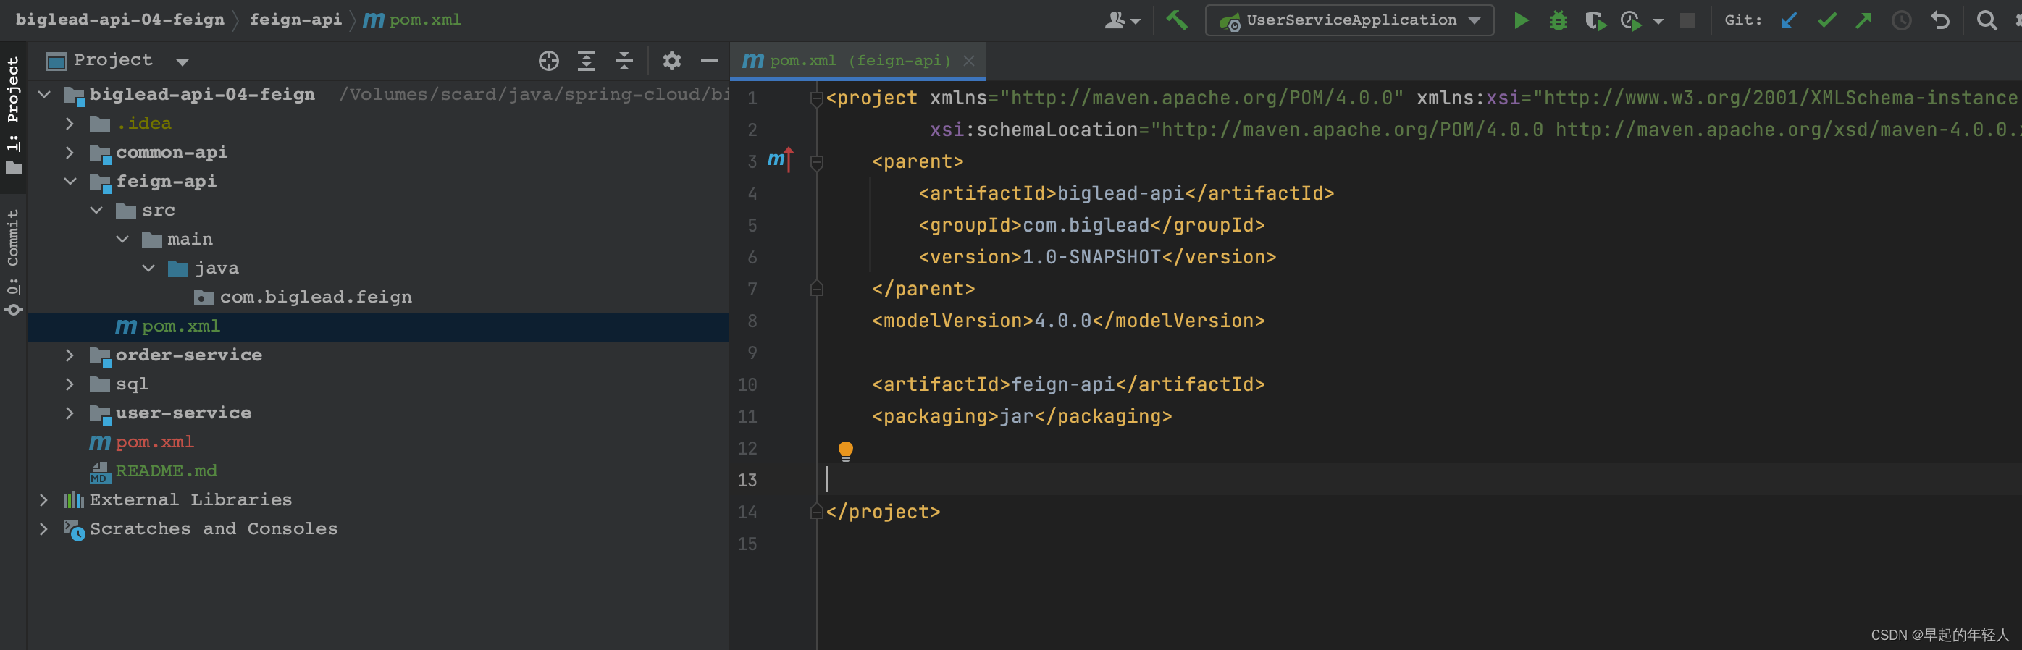This screenshot has width=2022, height=650.
Task: Click the profiler run icon
Action: point(1631,20)
